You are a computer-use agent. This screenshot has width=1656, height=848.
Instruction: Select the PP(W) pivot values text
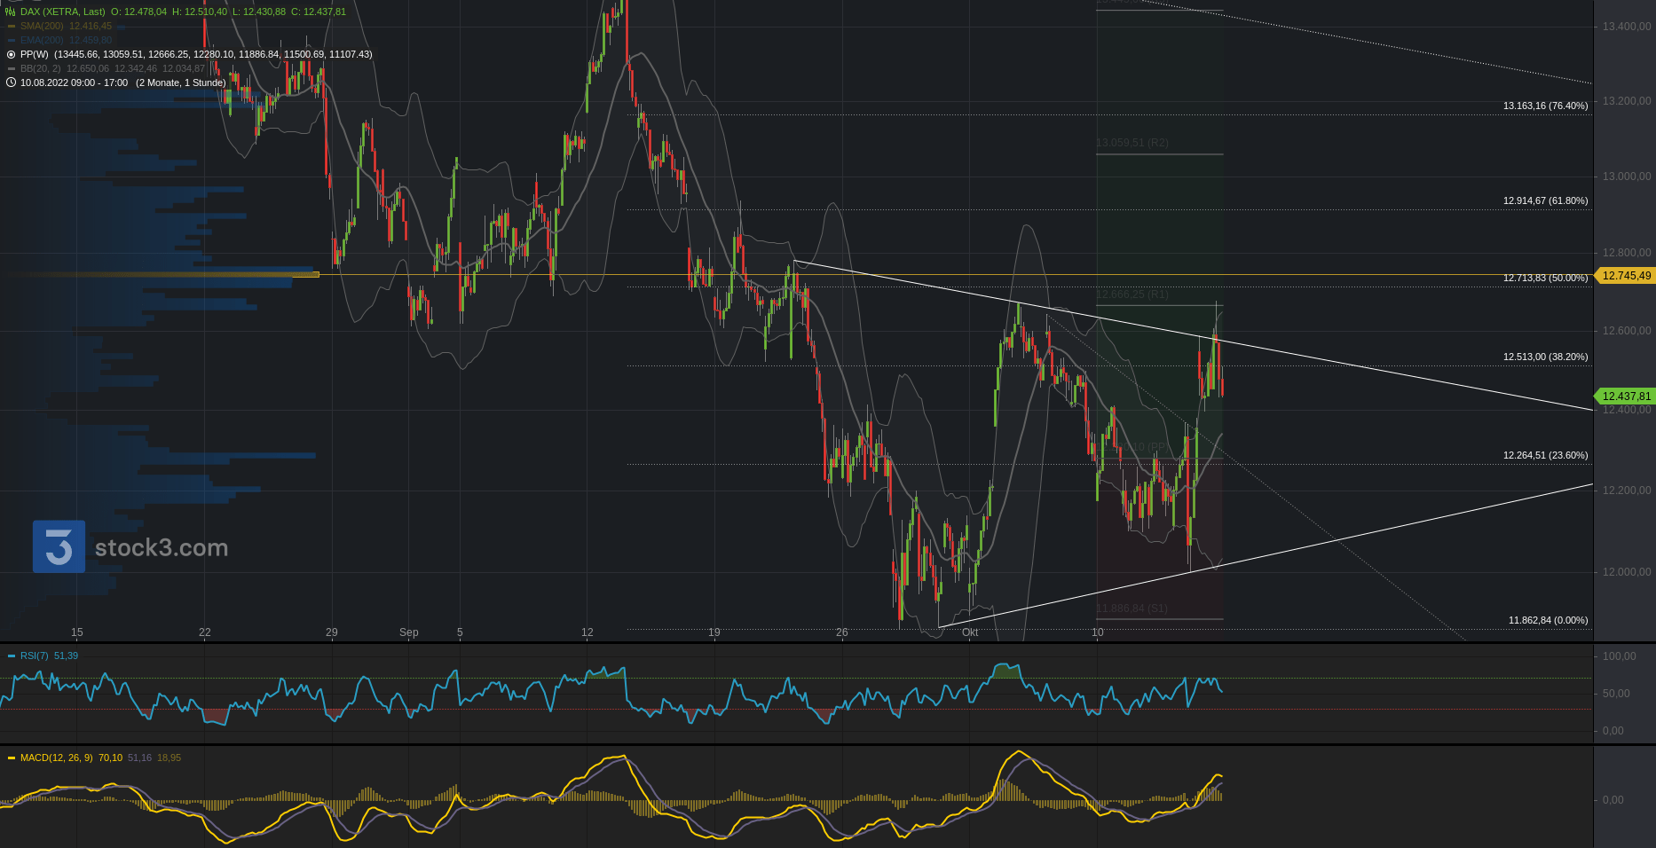213,54
